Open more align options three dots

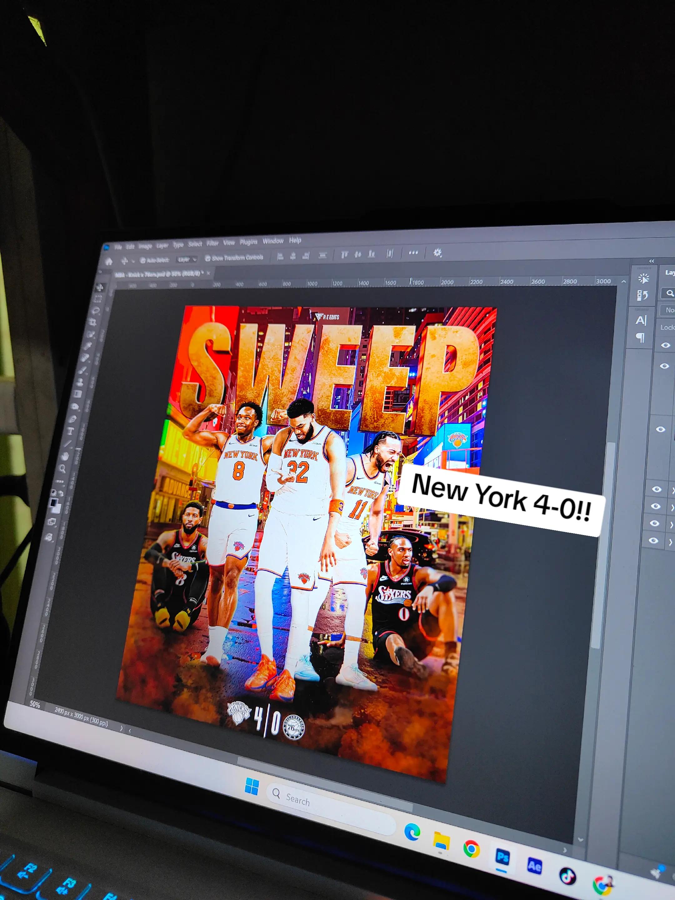tap(413, 253)
